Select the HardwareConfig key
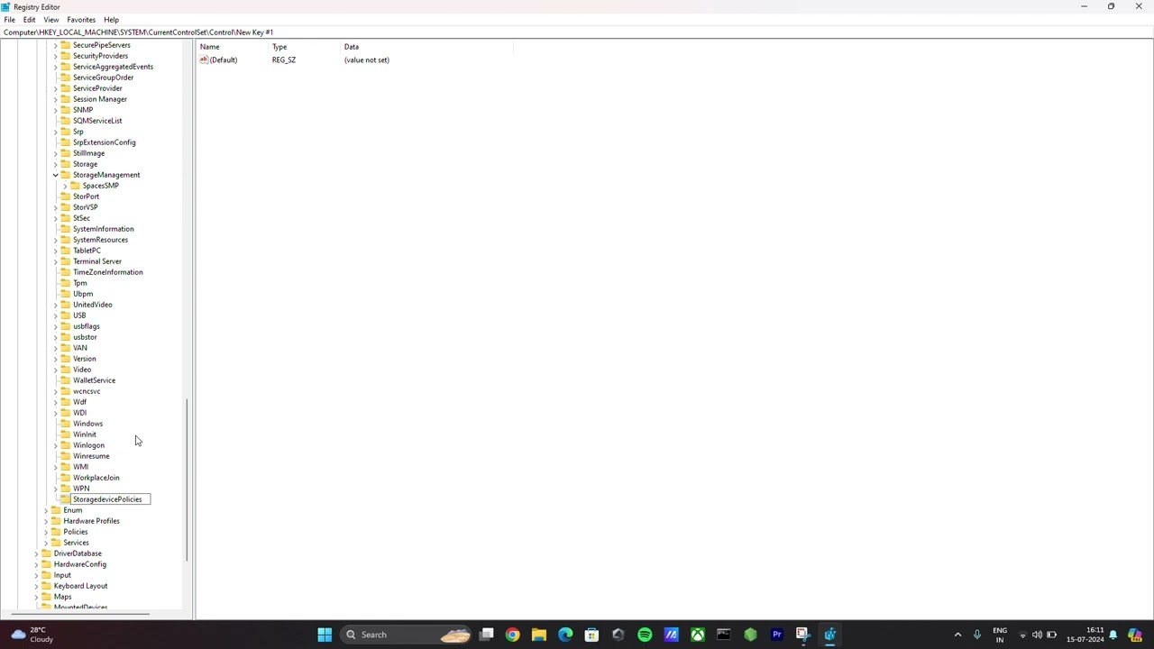This screenshot has width=1154, height=649. 79,564
